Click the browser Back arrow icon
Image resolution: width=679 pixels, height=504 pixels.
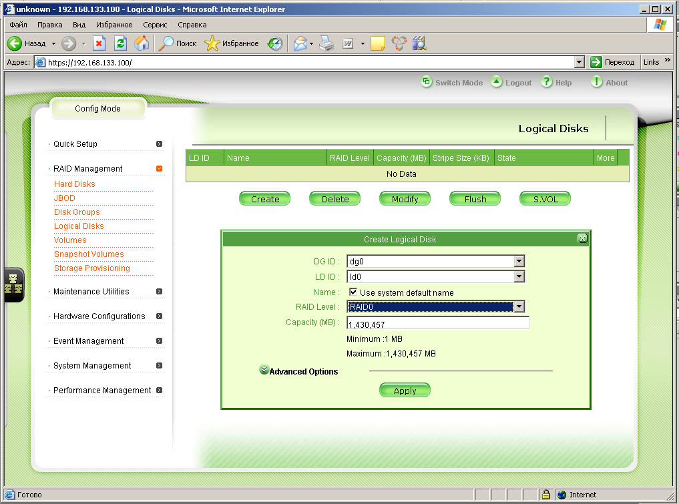pos(15,43)
